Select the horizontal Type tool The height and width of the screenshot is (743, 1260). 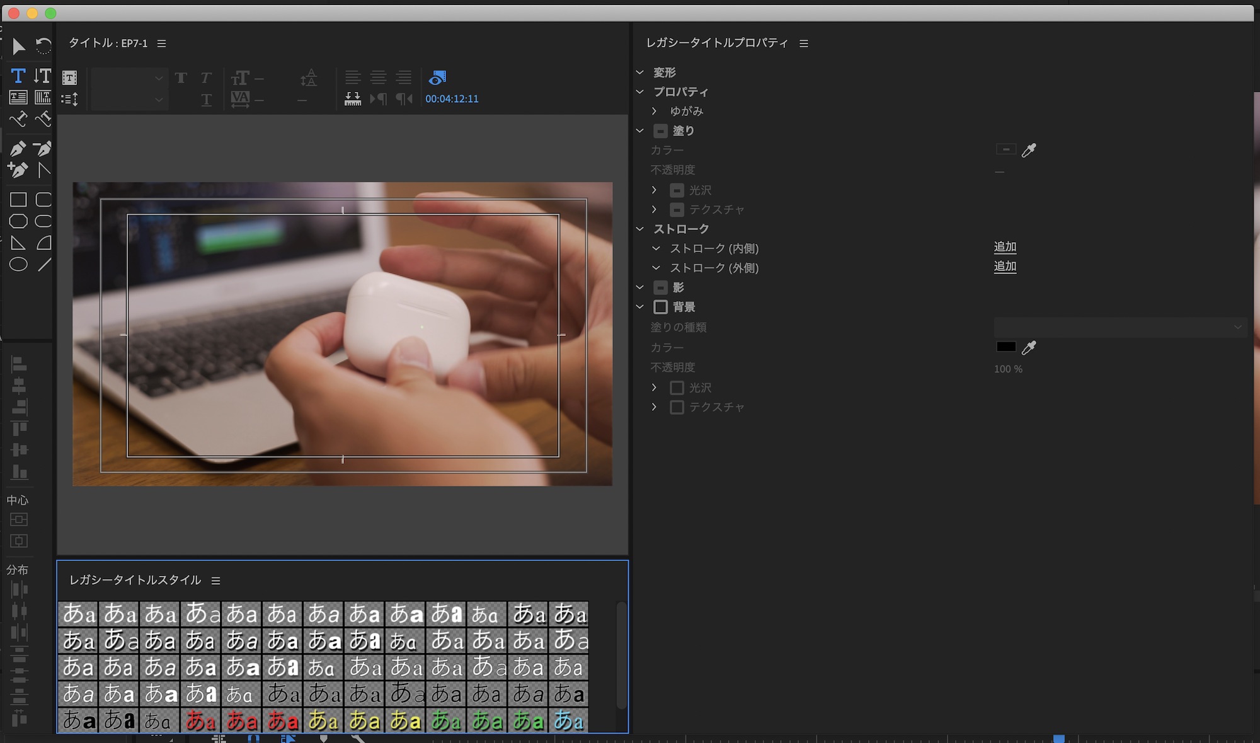pos(18,76)
